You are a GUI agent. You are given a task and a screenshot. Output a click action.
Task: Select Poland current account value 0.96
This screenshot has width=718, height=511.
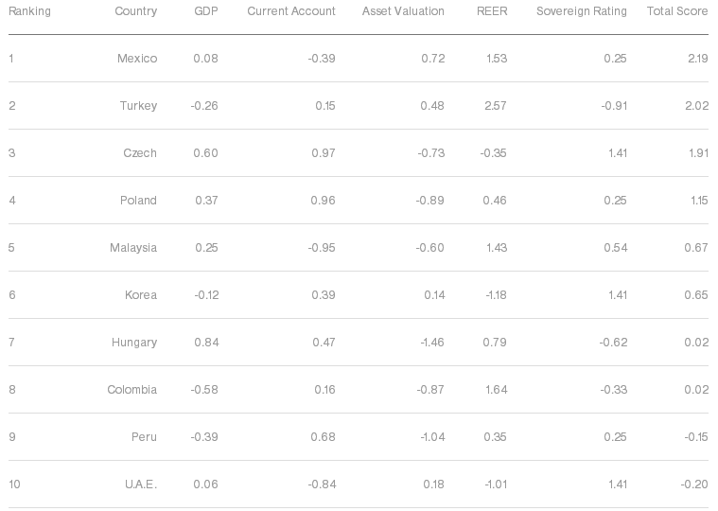[323, 201]
